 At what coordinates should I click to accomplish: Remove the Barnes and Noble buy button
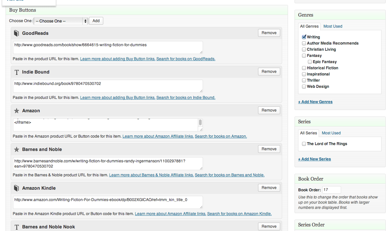point(269,149)
